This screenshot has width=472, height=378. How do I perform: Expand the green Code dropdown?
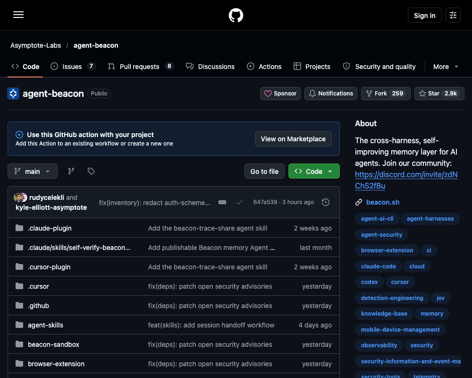point(314,171)
